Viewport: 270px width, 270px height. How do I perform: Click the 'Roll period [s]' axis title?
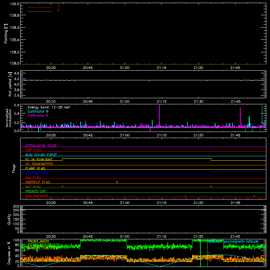pyautogui.click(x=10, y=84)
